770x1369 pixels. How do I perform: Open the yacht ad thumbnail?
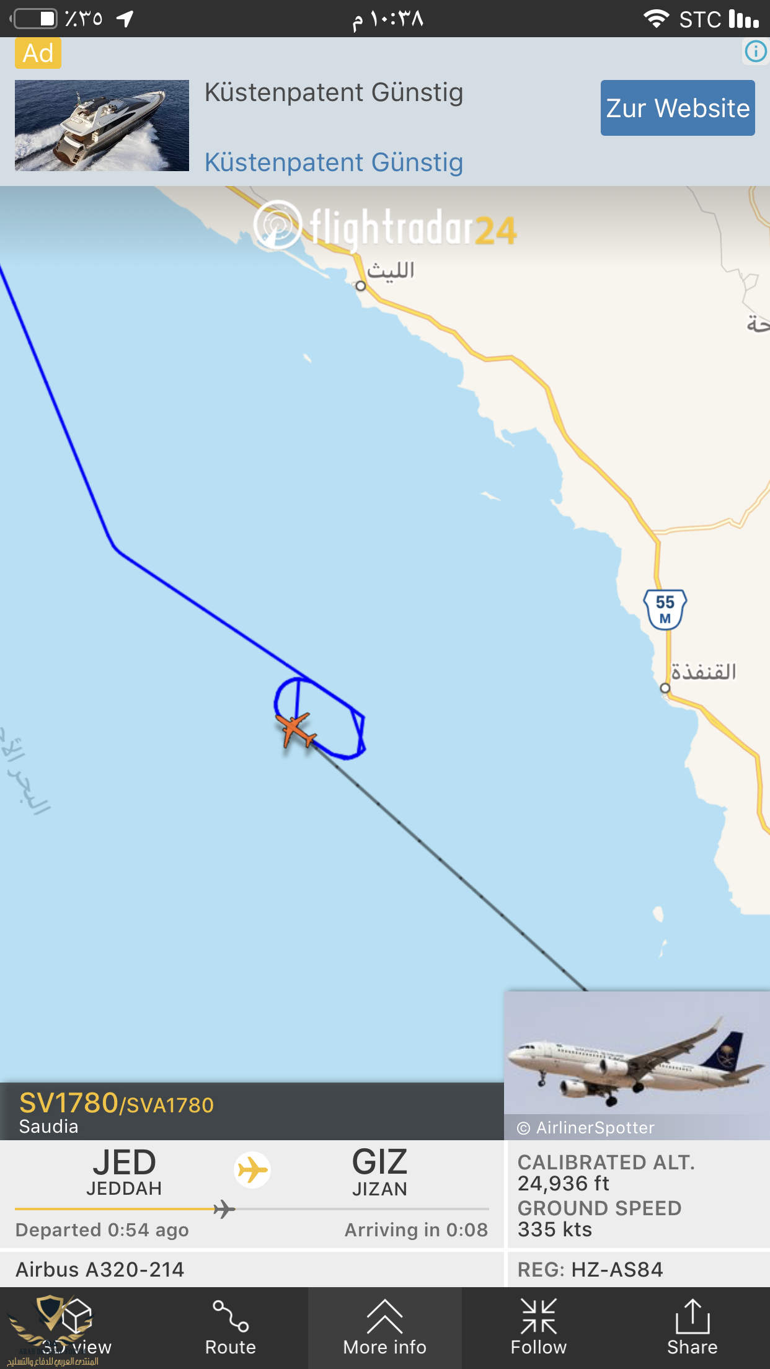click(102, 125)
